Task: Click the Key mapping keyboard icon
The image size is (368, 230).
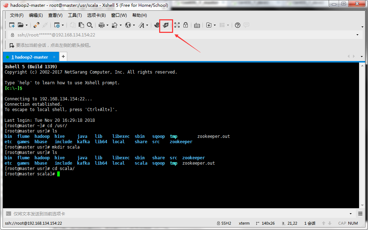Action: [197, 25]
